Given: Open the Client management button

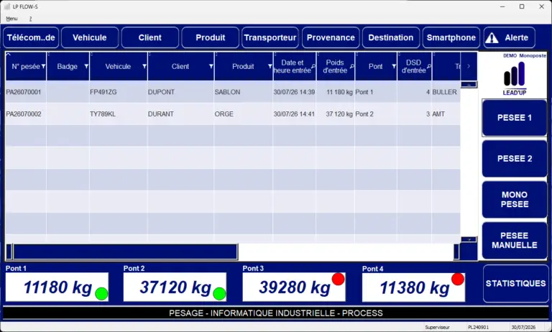Looking at the screenshot, I should pos(150,37).
